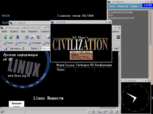The image size is (153, 114).
Task: Click the LATIN keyboard layout indicator
Action: click(148, 5)
